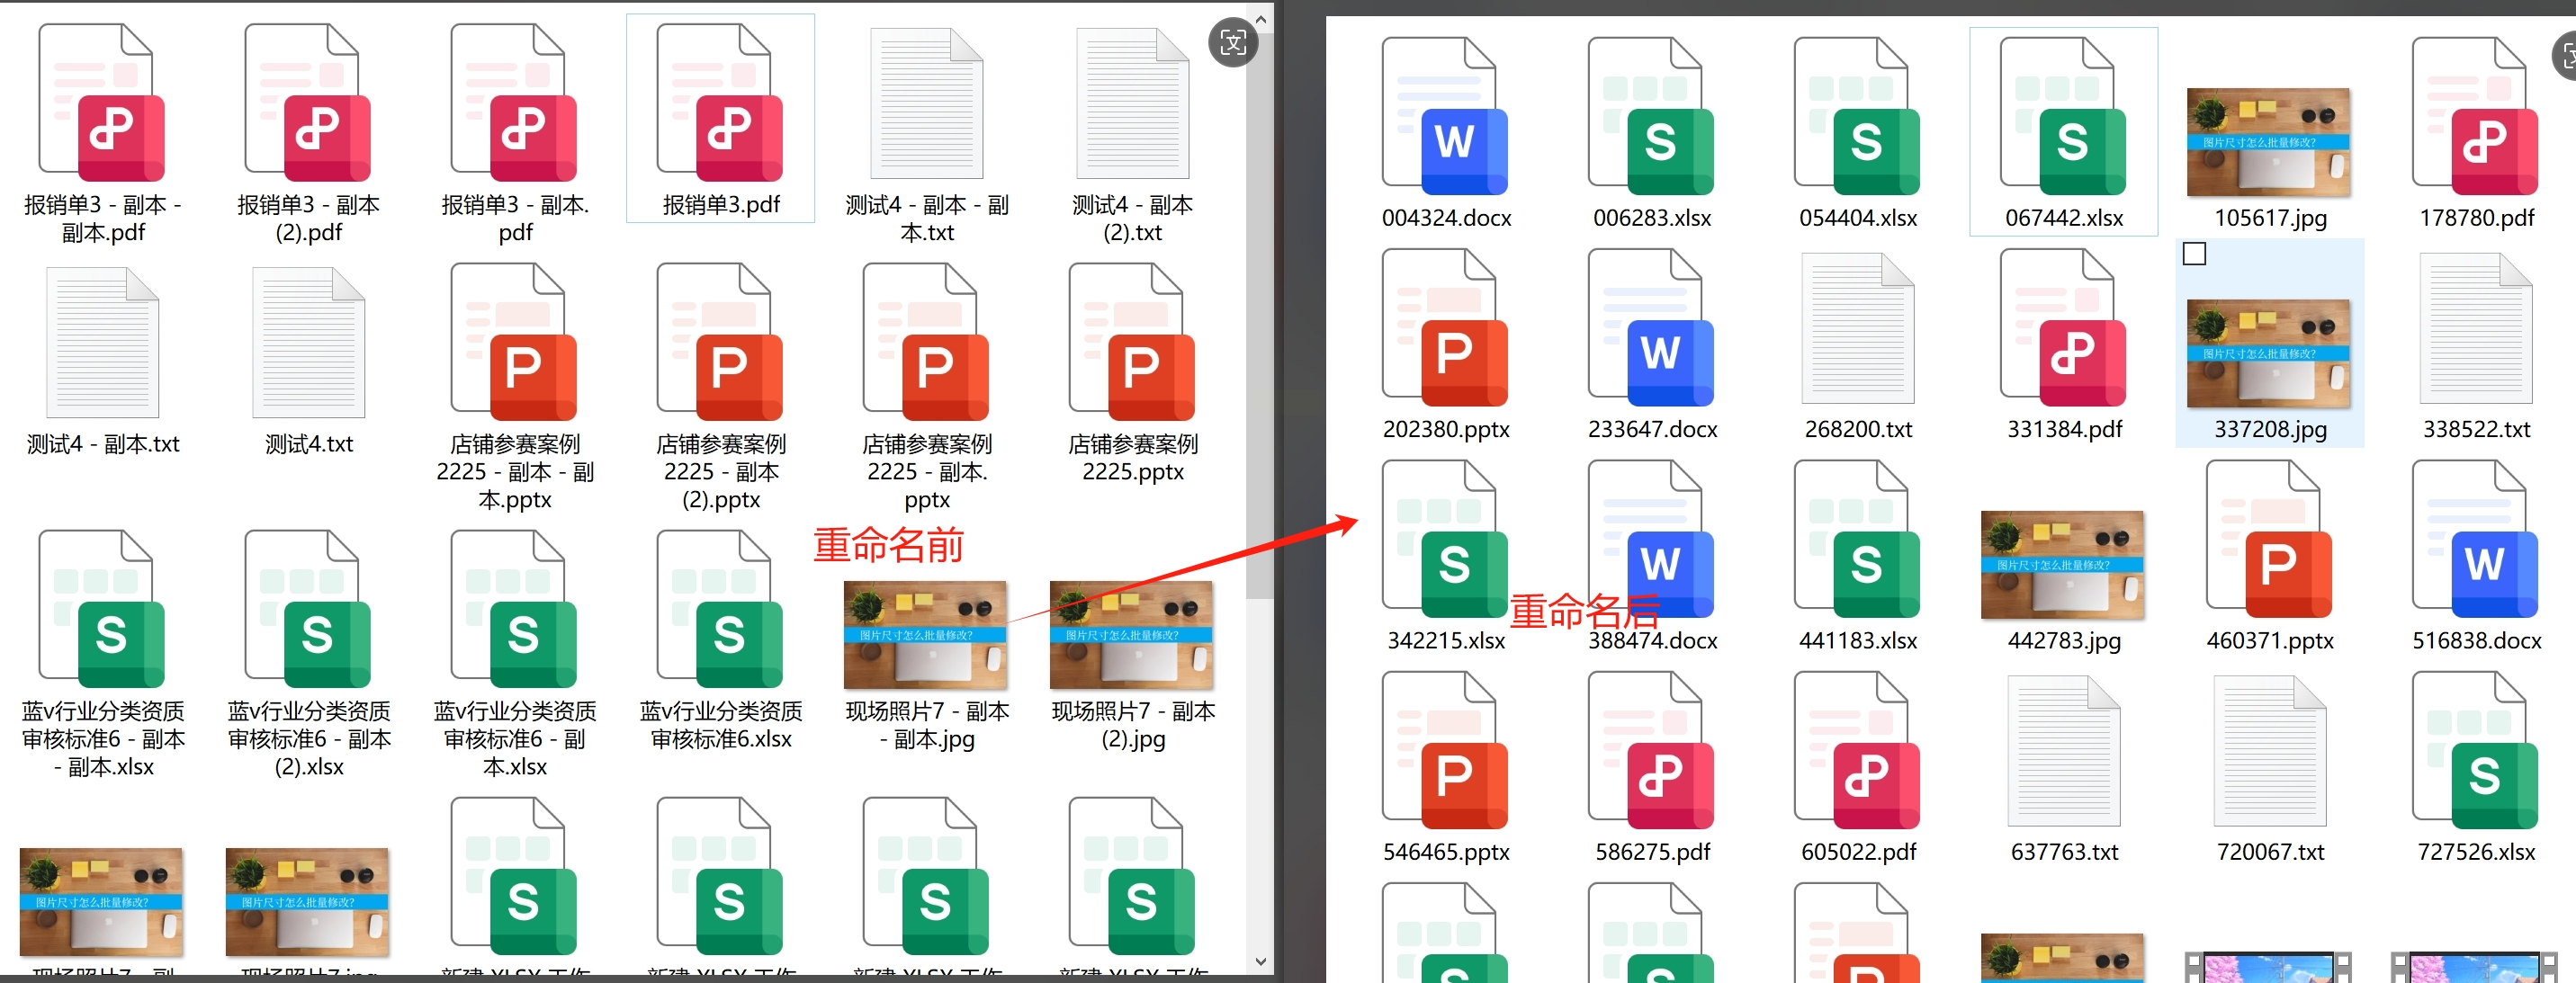Select 店铺参赛案例2225 - 副本 - 副本.pptx icon
2576x983 pixels.
coord(514,342)
